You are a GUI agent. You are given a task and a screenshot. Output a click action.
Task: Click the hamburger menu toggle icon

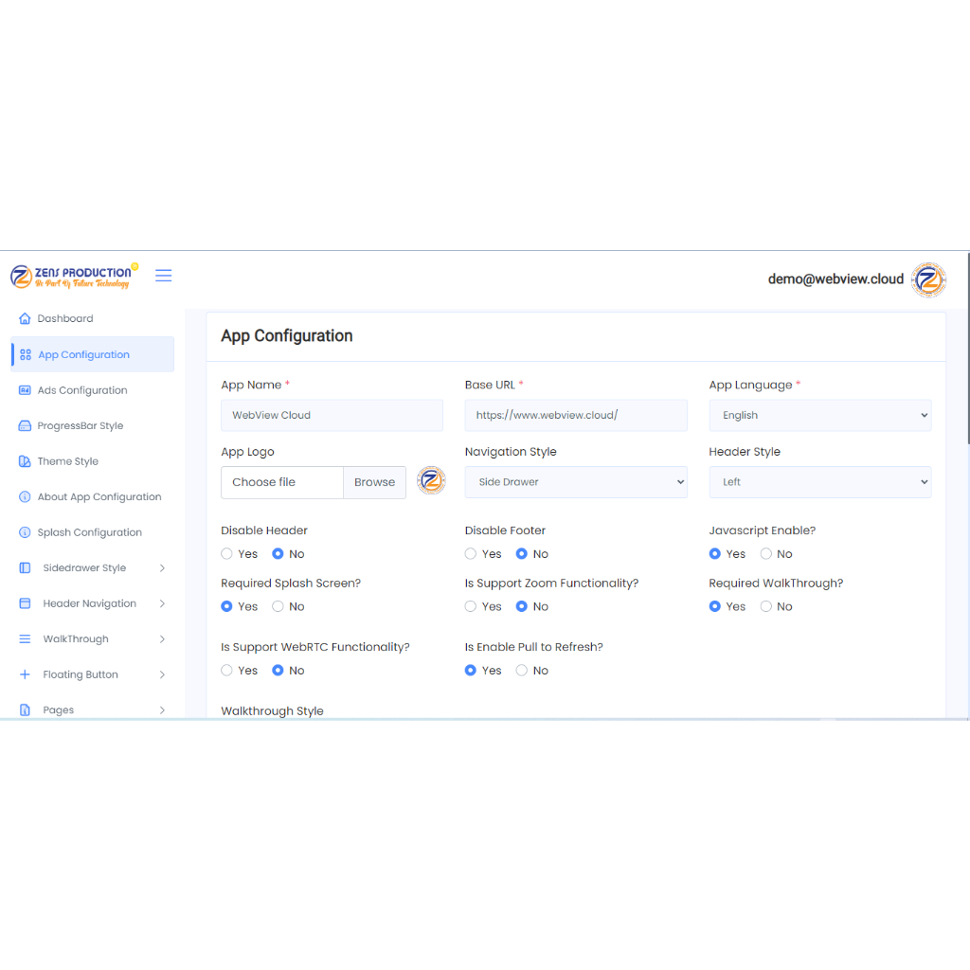(163, 276)
